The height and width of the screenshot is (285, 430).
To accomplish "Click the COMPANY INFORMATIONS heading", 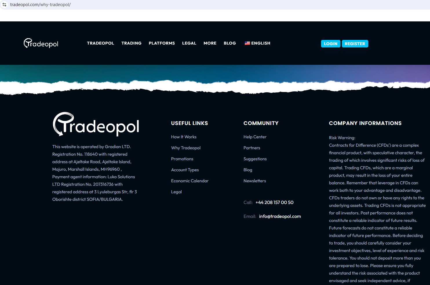I will click(x=365, y=123).
